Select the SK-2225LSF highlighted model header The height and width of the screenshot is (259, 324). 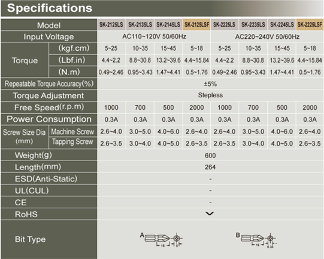310,24
